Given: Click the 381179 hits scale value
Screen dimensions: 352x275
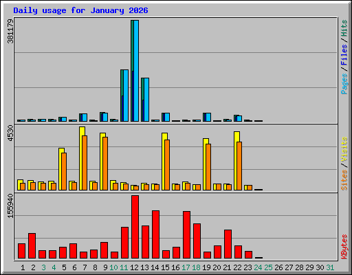Looking at the screenshot, I should 10,31.
